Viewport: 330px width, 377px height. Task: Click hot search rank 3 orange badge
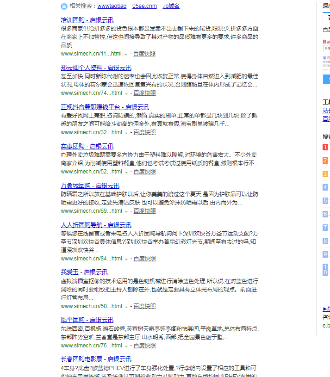coord(325,174)
